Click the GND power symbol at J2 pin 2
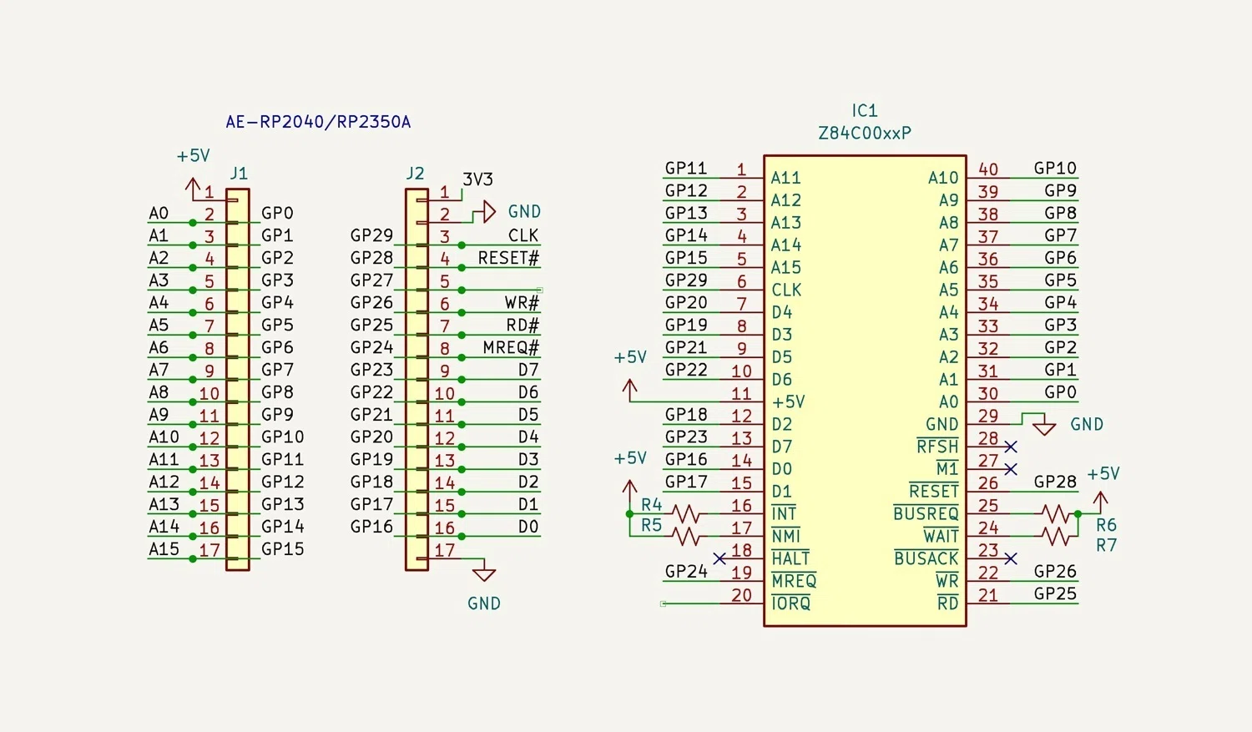Image resolution: width=1252 pixels, height=732 pixels. [x=488, y=212]
